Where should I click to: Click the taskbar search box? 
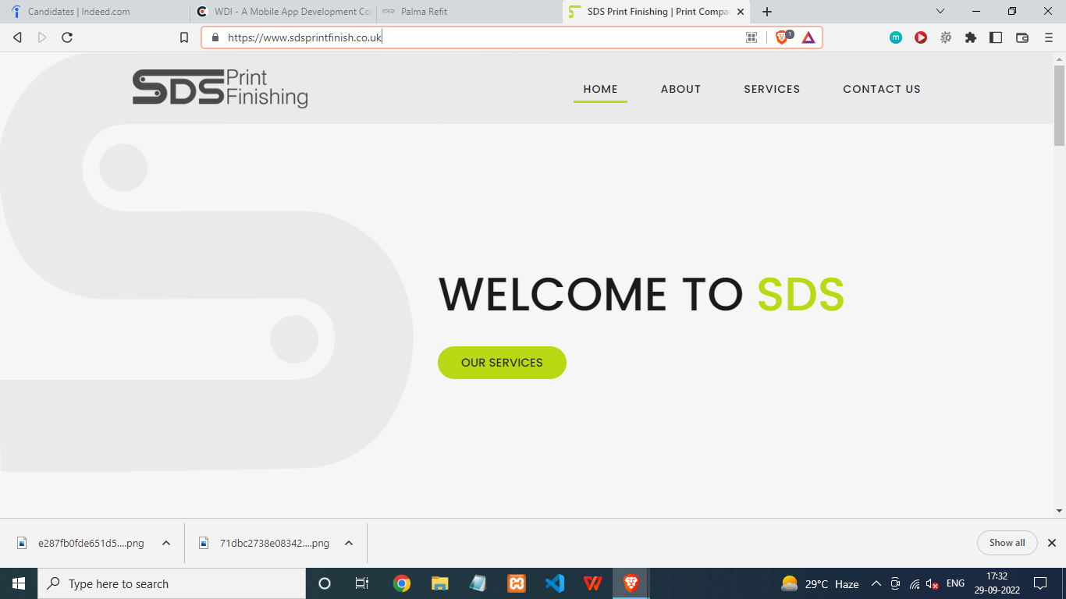tap(172, 583)
